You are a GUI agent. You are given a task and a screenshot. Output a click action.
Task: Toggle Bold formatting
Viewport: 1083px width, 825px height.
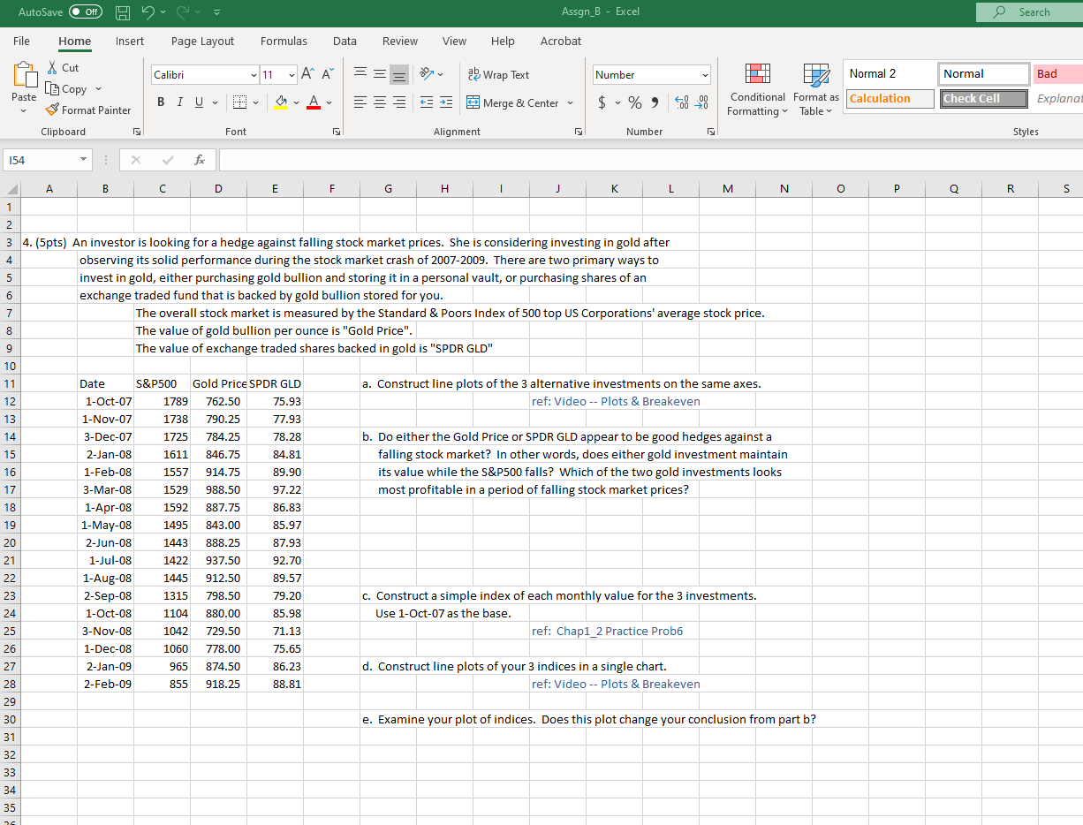tap(161, 103)
